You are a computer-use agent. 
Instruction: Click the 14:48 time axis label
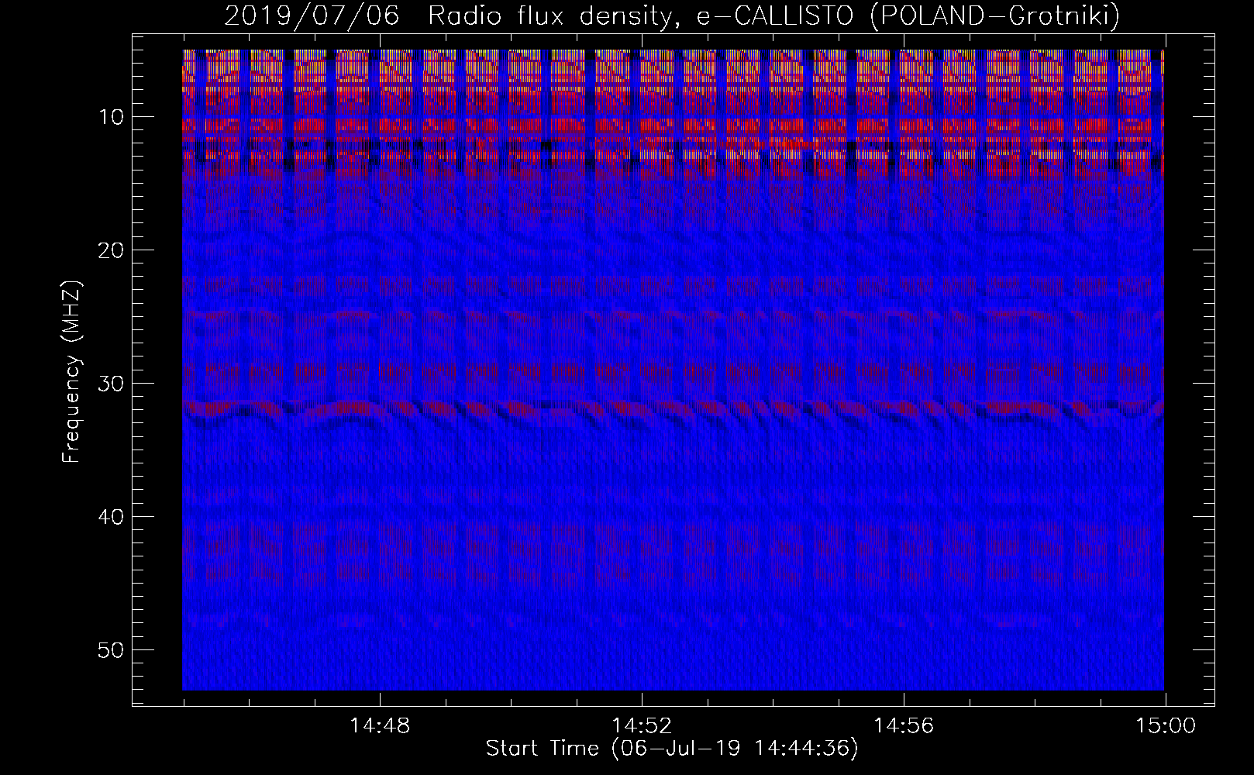point(380,726)
